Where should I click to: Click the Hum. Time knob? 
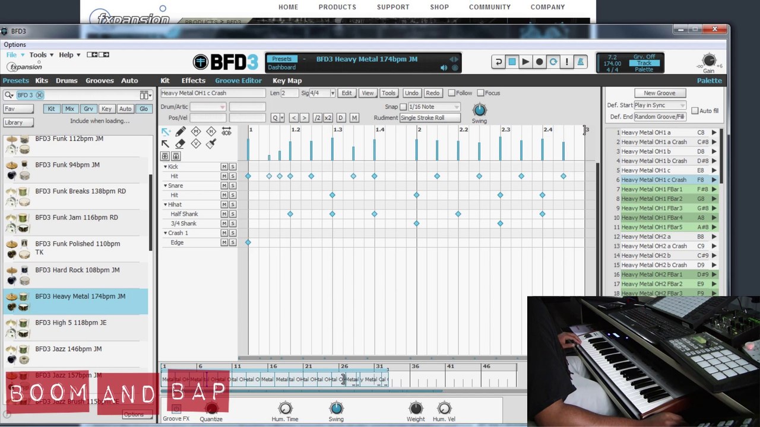tap(285, 408)
